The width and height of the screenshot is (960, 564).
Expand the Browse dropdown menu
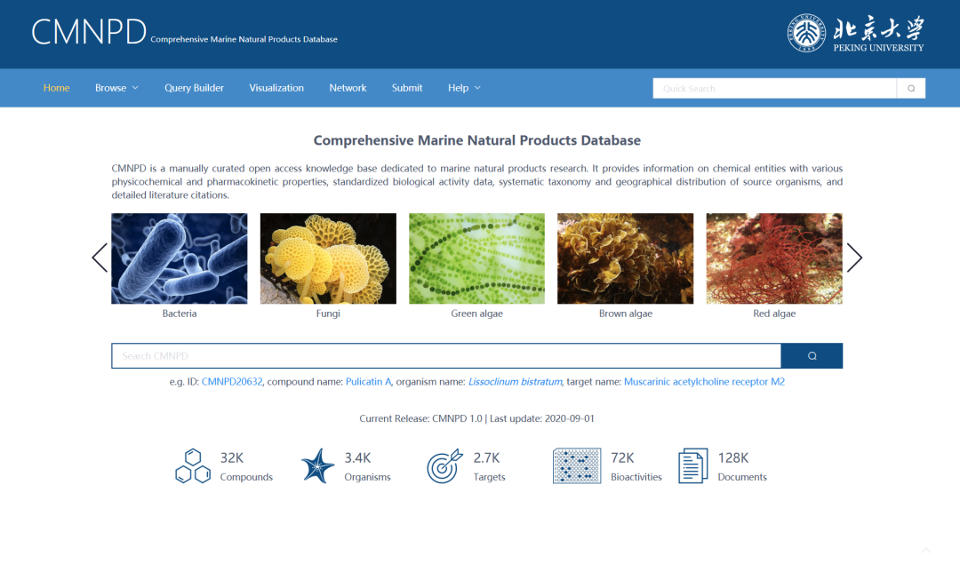click(117, 88)
